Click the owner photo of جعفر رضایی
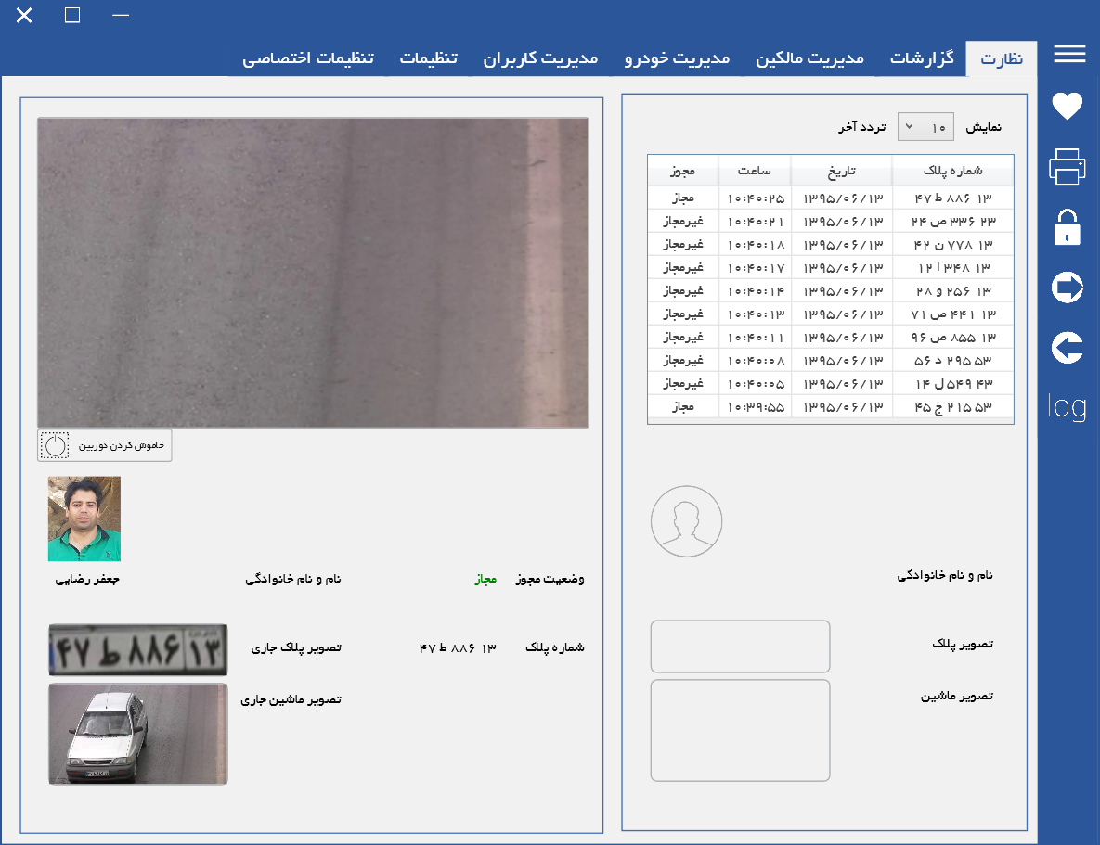 84,519
